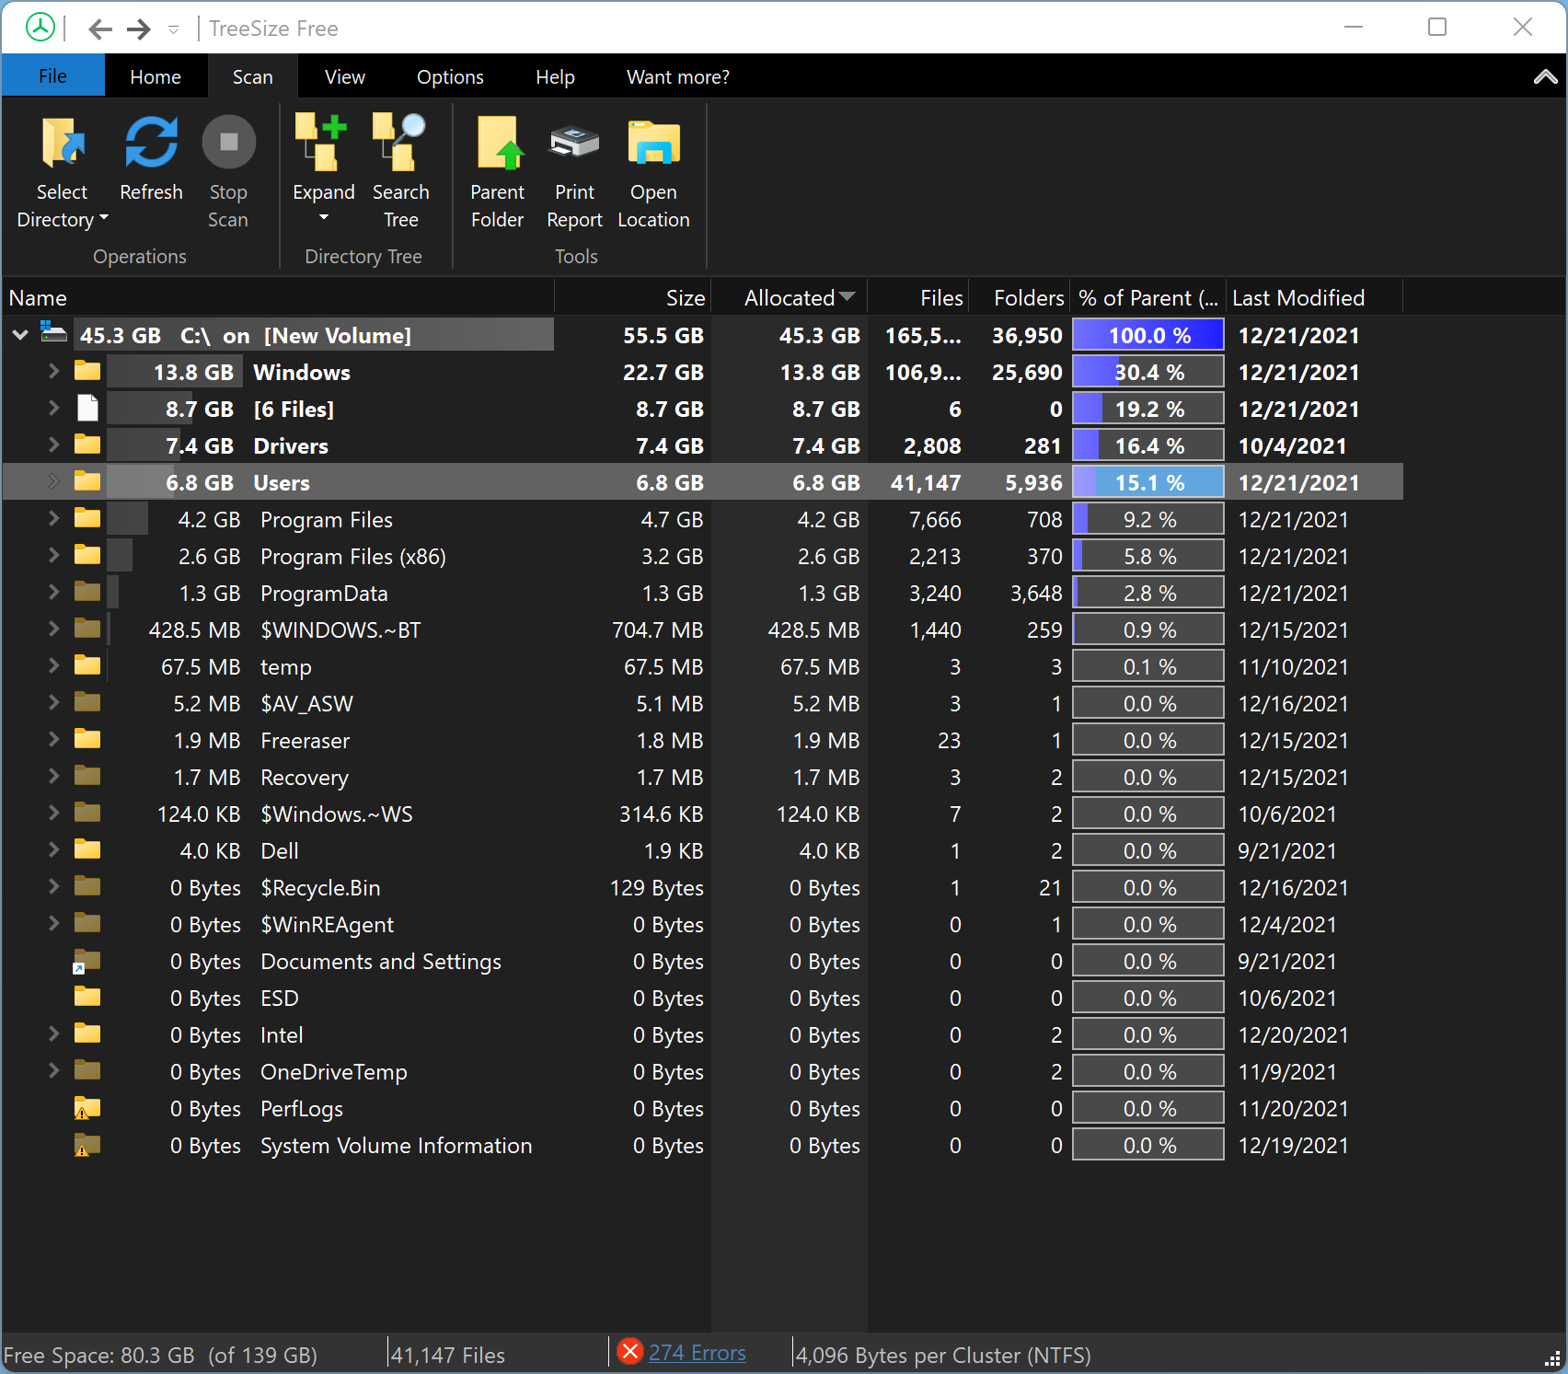Open the Want more? tab

[x=678, y=77]
